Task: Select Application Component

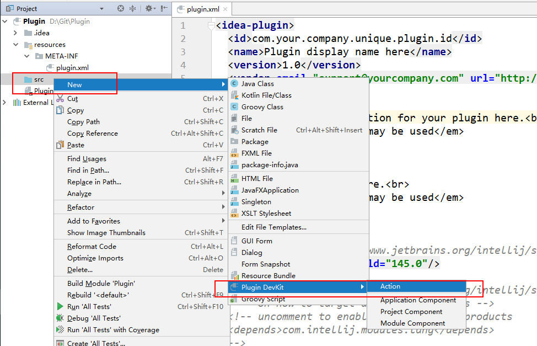Action: tap(416, 300)
